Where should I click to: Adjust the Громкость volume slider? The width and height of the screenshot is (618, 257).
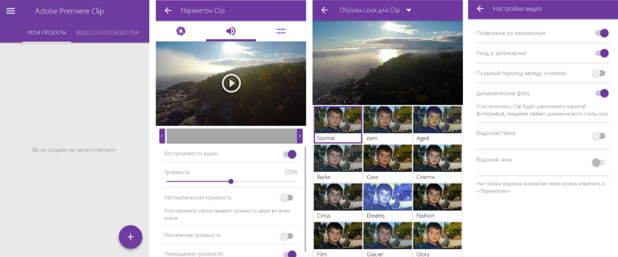point(231,181)
